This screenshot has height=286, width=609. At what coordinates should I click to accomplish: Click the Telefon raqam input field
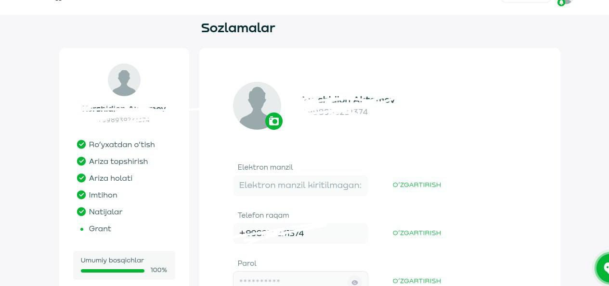click(x=300, y=234)
